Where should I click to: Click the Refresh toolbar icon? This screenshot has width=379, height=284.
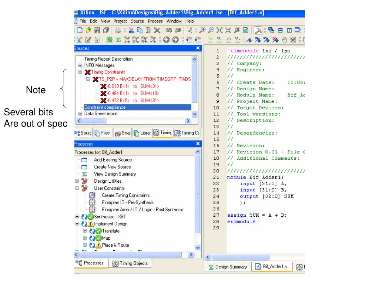click(246, 30)
